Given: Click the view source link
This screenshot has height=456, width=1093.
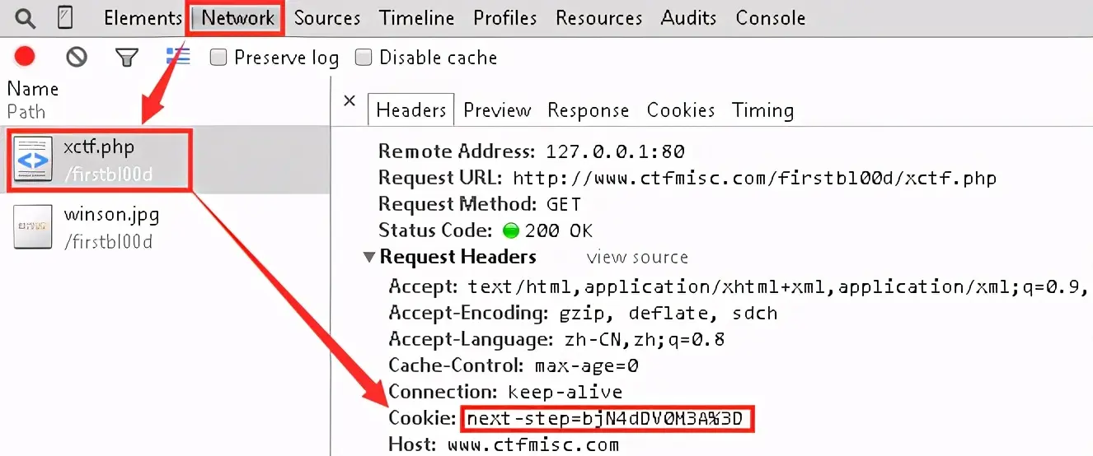Looking at the screenshot, I should coord(636,258).
